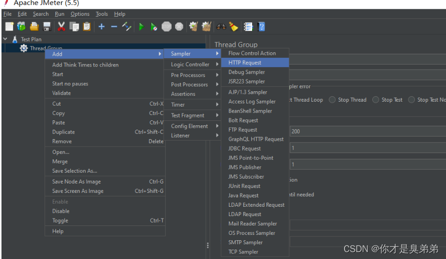
Task: Select Test Plan tree item
Action: 31,39
